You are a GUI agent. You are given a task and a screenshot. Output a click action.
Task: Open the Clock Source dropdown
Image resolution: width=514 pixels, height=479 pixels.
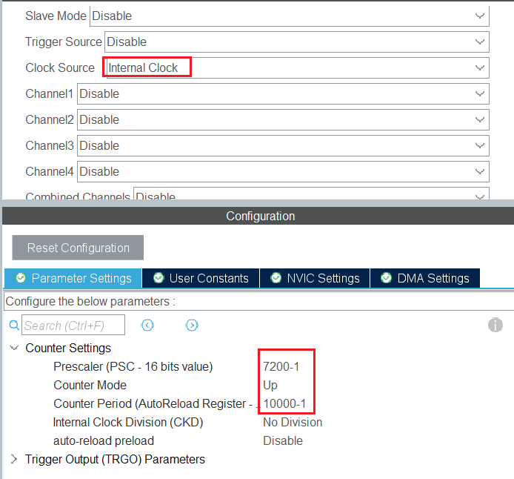[295, 67]
